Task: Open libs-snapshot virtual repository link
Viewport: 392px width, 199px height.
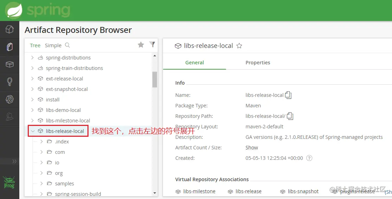Action: (x=303, y=191)
